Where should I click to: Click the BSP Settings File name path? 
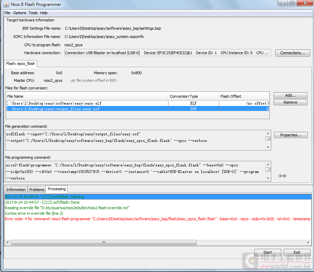tap(113, 28)
